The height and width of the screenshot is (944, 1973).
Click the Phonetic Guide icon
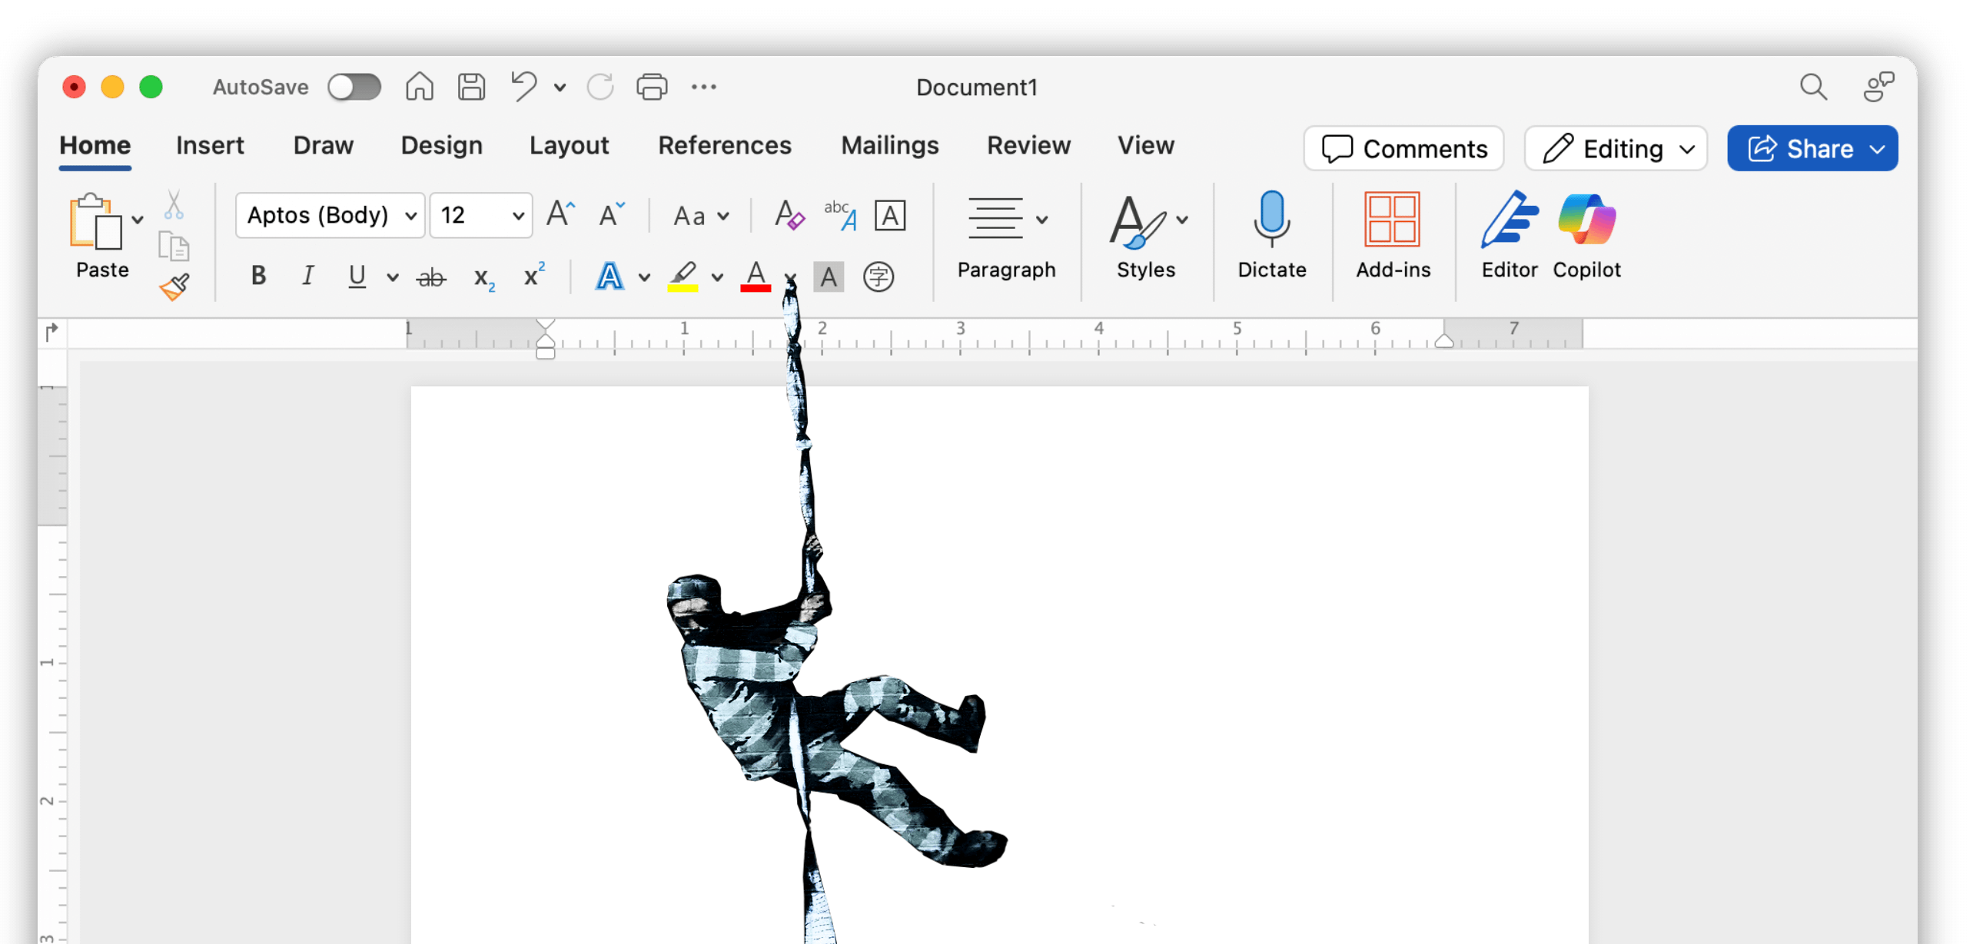coord(879,277)
